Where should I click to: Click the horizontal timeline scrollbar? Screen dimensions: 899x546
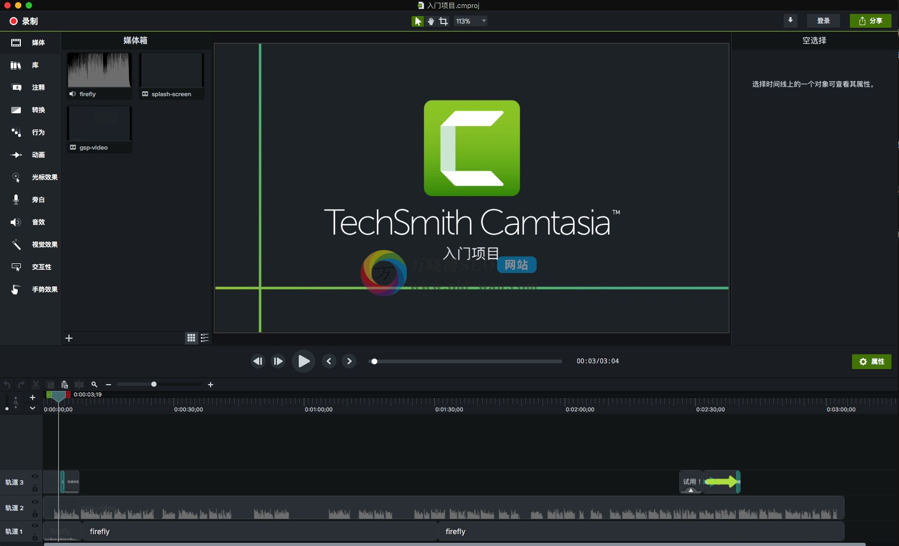pyautogui.click(x=454, y=544)
